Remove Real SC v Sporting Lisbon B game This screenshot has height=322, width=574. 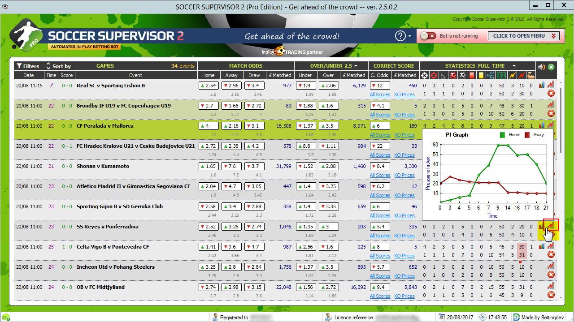(551, 93)
